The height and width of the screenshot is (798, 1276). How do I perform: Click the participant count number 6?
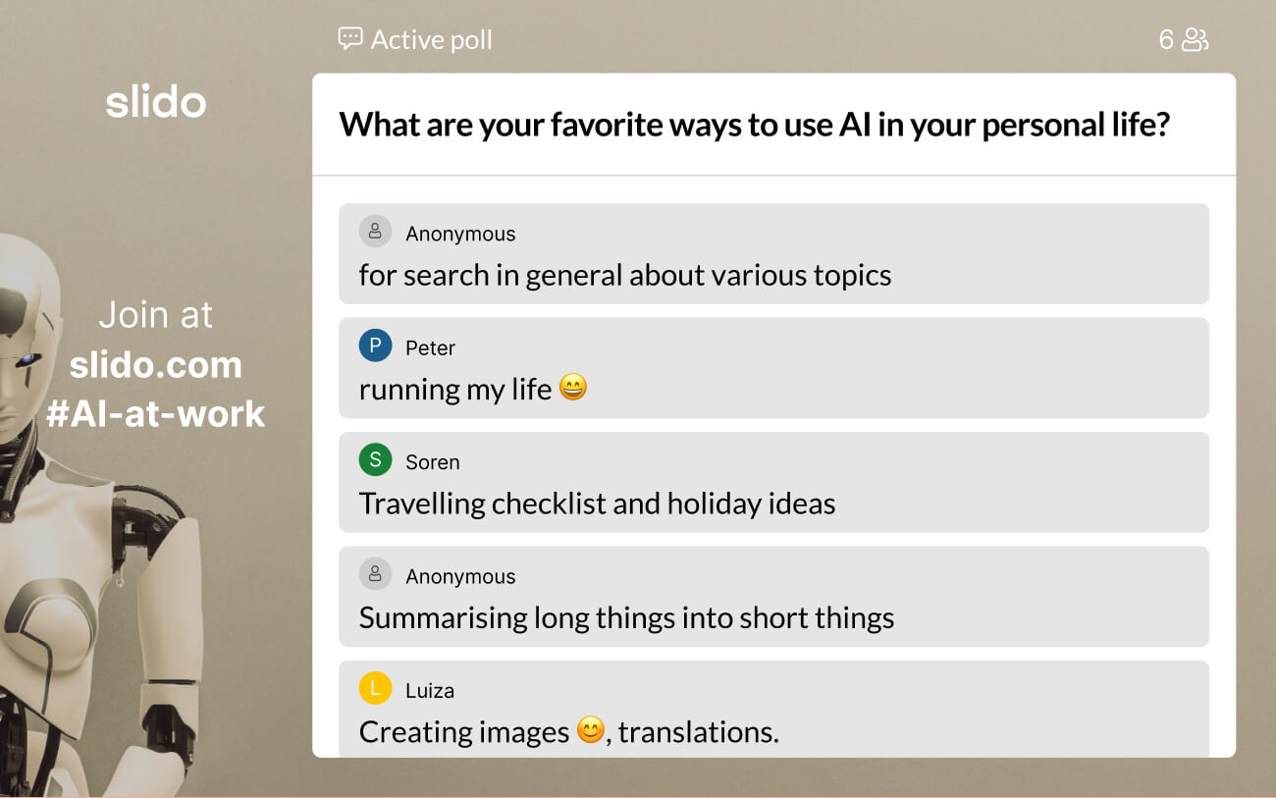coord(1166,40)
